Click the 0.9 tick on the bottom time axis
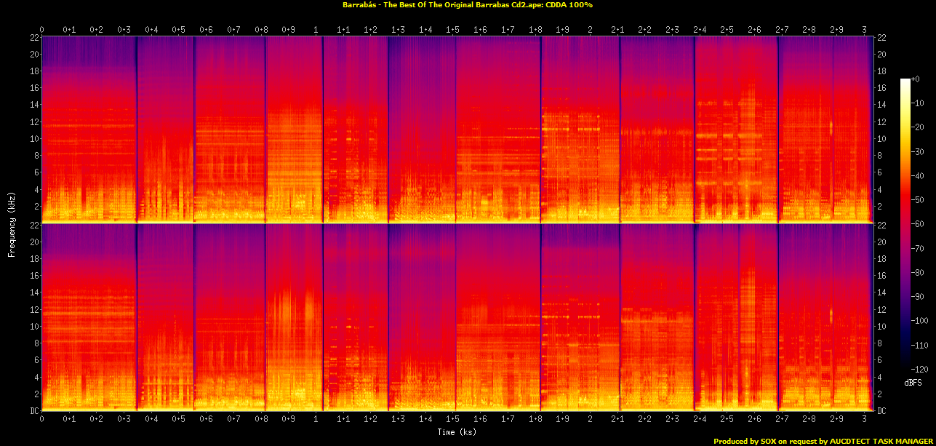The height and width of the screenshot is (446, 936). click(288, 420)
